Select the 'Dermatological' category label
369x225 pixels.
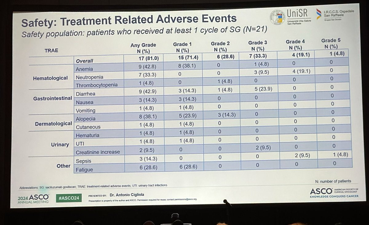[53, 124]
